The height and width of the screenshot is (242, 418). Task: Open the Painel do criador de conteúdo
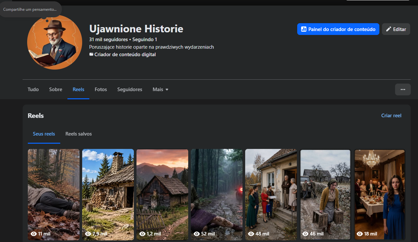click(x=338, y=29)
